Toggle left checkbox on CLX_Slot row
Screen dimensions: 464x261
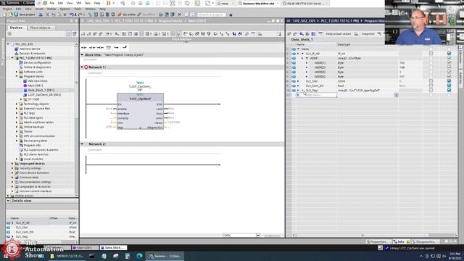[x=431, y=81]
